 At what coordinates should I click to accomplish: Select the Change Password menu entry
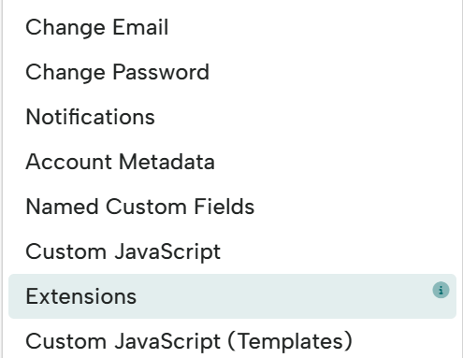232,72
